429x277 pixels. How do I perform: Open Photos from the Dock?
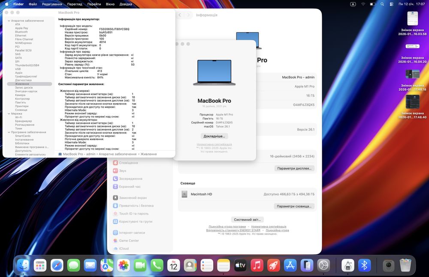124,265
